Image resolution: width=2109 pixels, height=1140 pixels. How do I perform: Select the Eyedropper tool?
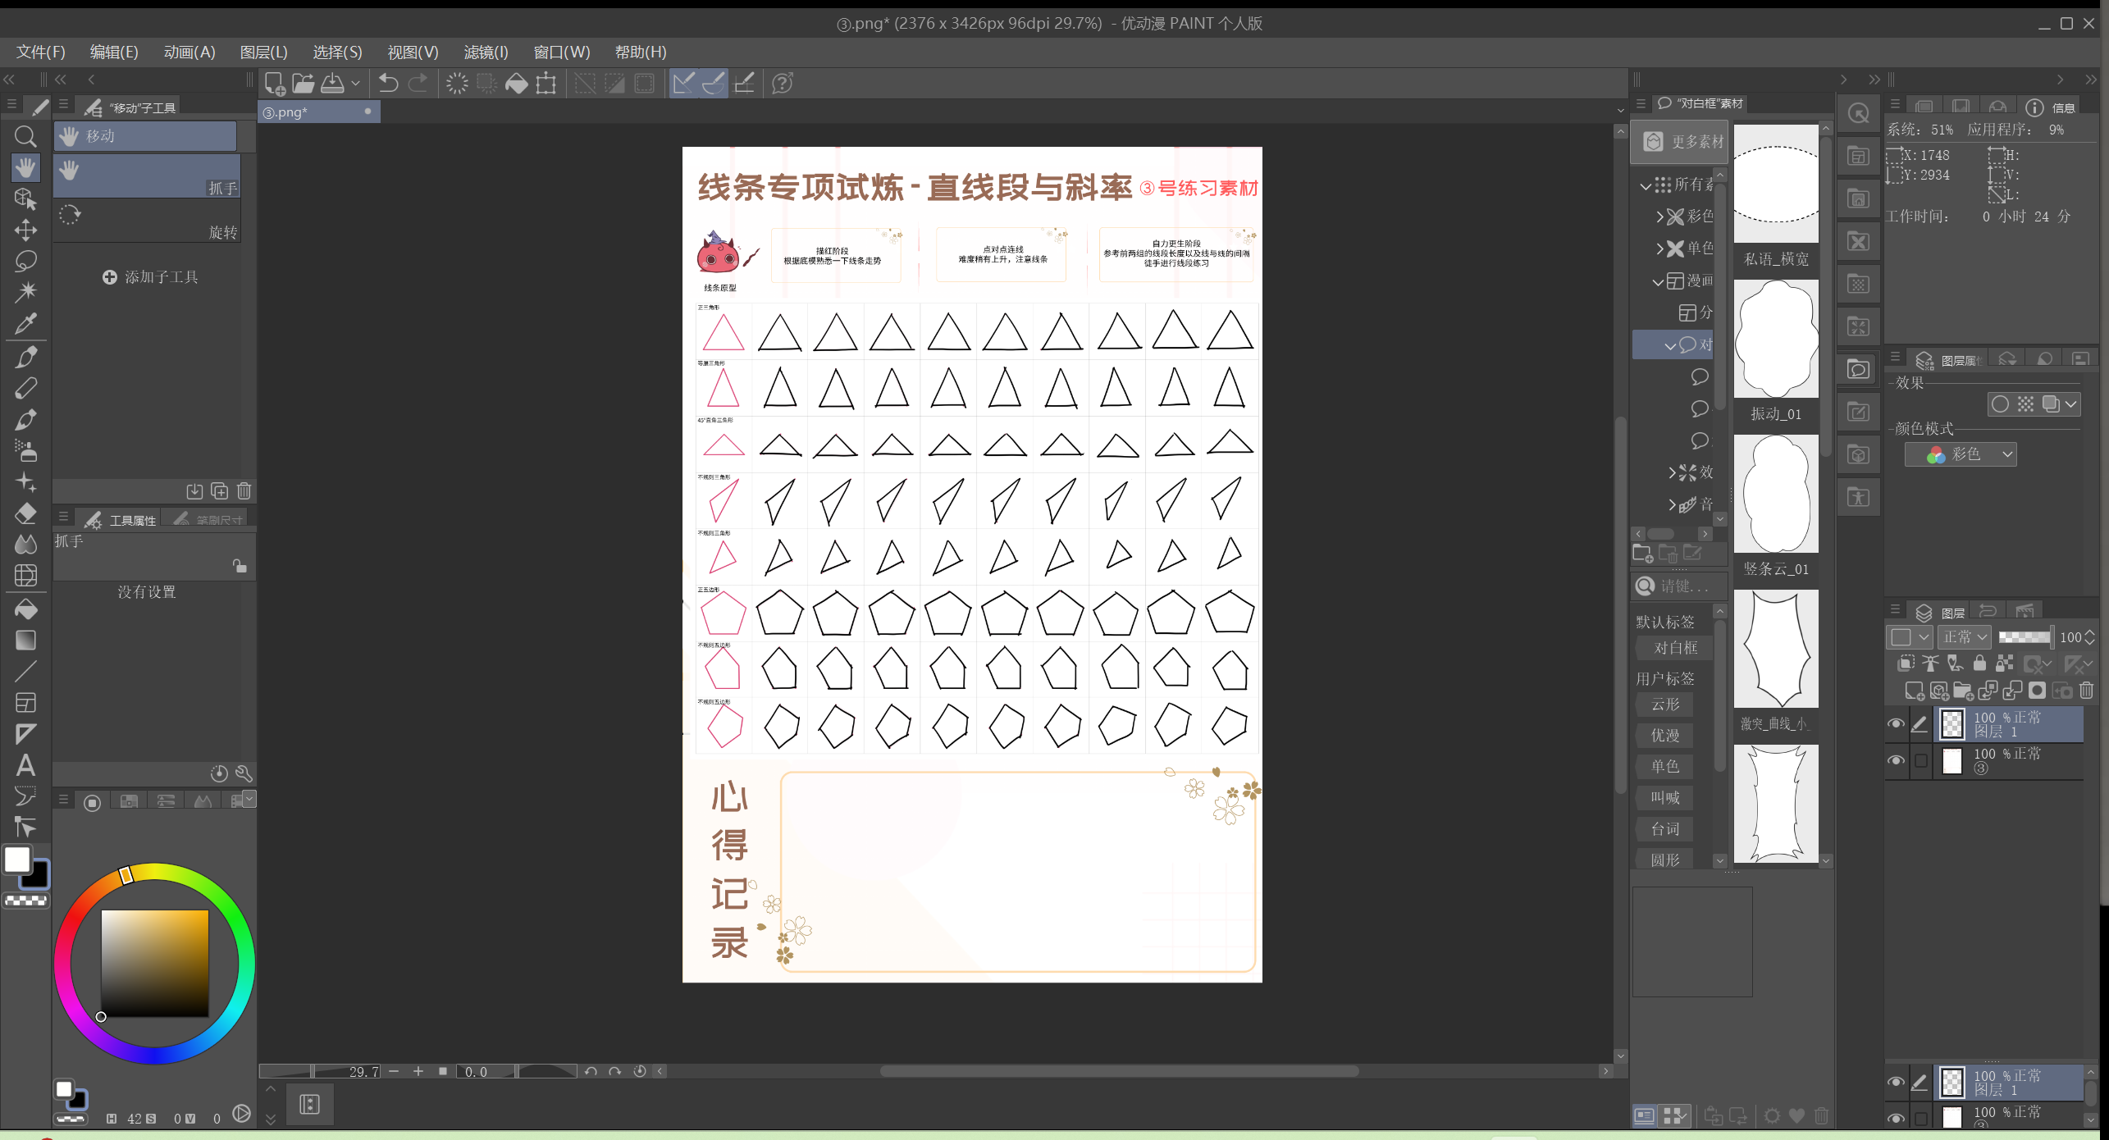tap(25, 324)
